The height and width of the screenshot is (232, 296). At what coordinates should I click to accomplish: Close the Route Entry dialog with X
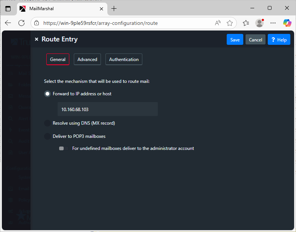click(x=37, y=40)
